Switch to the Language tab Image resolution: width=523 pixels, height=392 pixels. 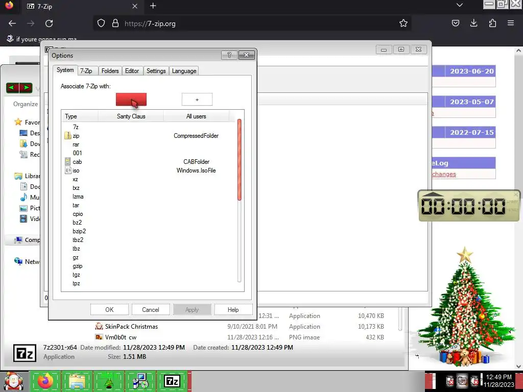coord(184,71)
